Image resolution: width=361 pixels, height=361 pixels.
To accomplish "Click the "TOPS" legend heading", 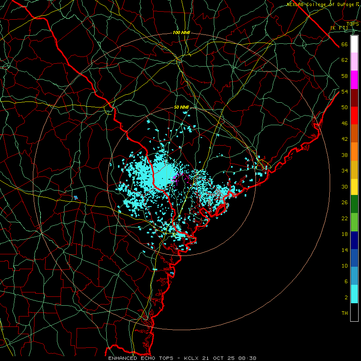I will pyautogui.click(x=353, y=24).
